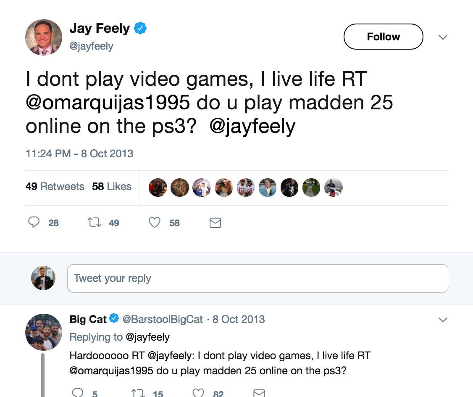Open the reply composer on Jay Feely's tweet

34,222
